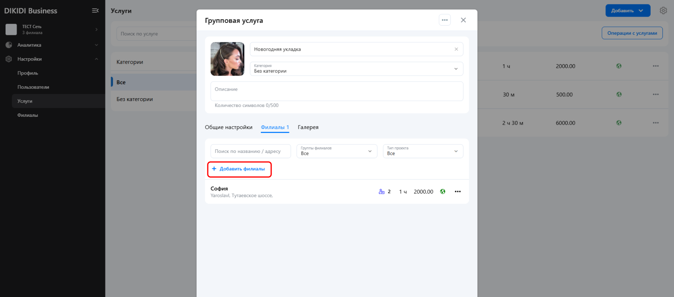Click the group clients icon for София
The height and width of the screenshot is (297, 674).
(381, 192)
